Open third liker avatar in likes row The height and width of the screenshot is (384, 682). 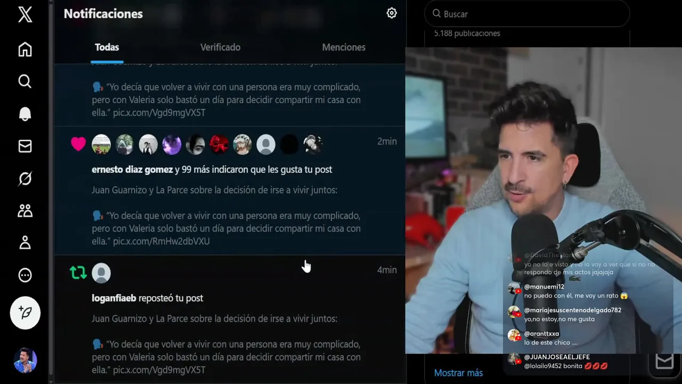pos(148,144)
